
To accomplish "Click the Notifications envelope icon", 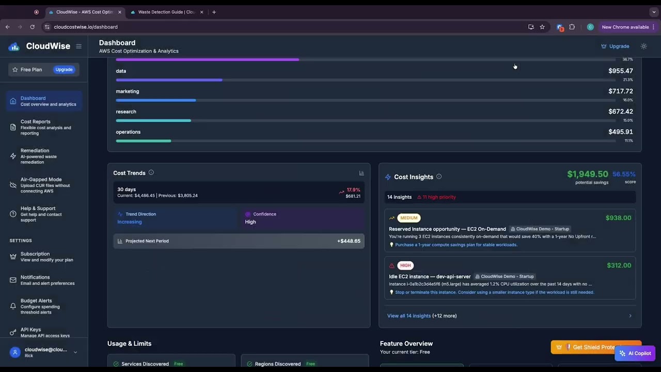I will pyautogui.click(x=13, y=280).
